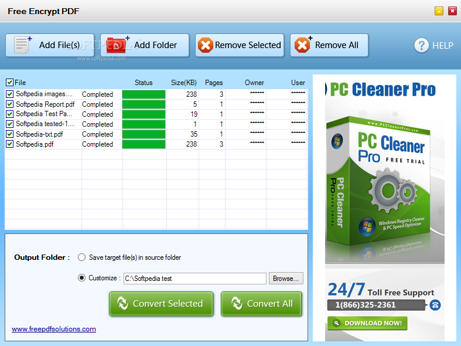Uncheck Softpedia Test Pa... checkbox
461x346 pixels.
pyautogui.click(x=10, y=114)
